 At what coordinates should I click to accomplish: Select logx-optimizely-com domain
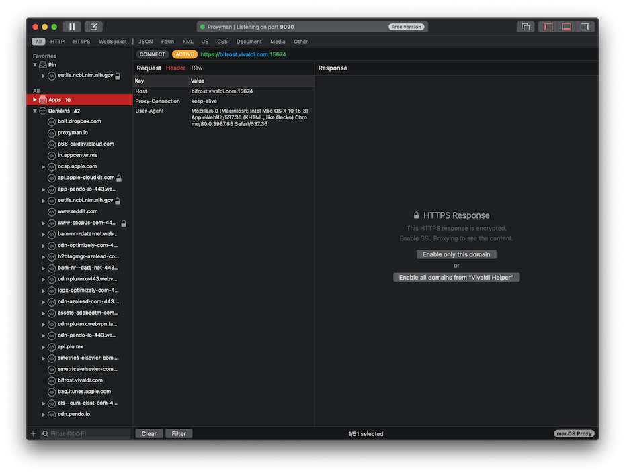tap(87, 290)
